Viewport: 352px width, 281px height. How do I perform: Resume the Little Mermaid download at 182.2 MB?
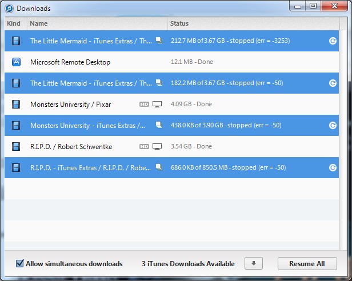[x=333, y=83]
